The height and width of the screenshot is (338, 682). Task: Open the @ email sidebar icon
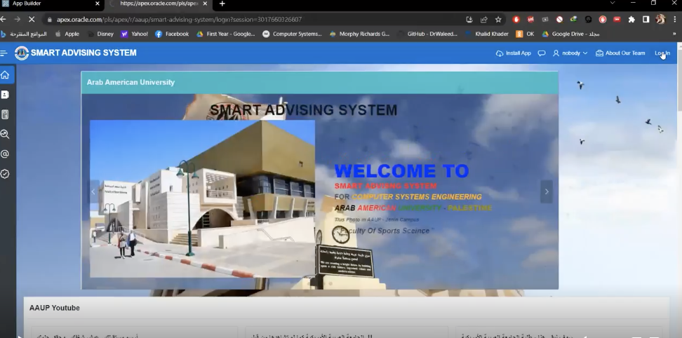5,154
